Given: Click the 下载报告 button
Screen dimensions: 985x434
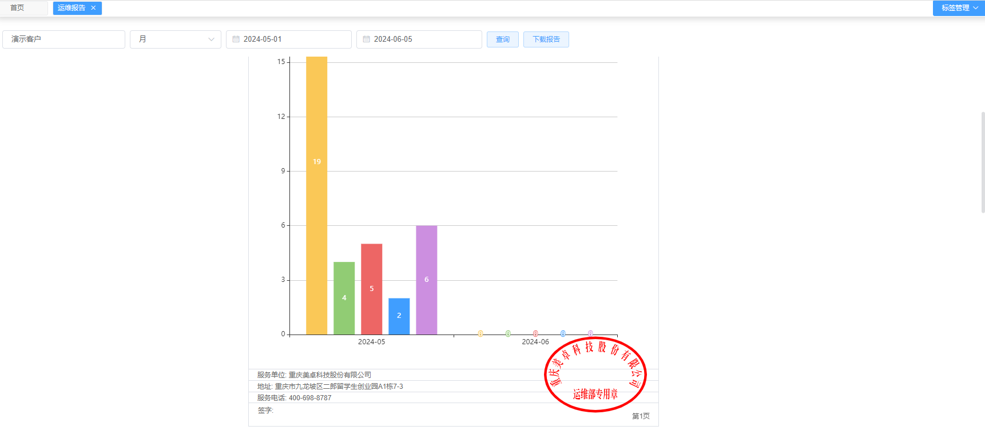Looking at the screenshot, I should (x=546, y=39).
